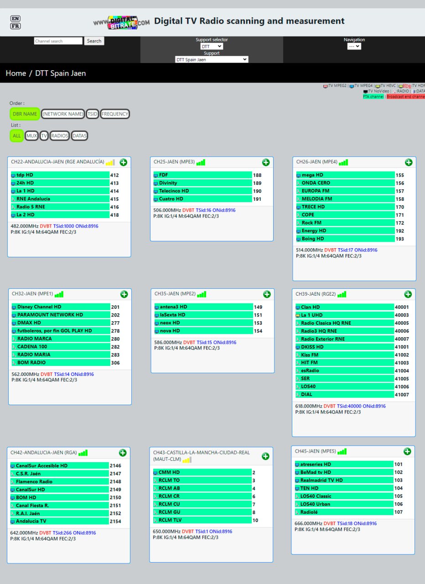Click signal strength icon of CH26-JAEN

(x=343, y=162)
